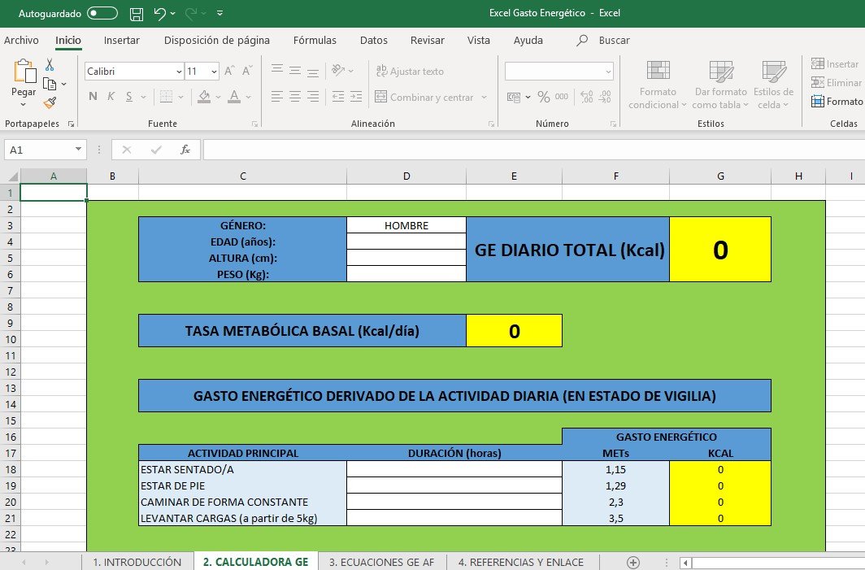Image resolution: width=865 pixels, height=570 pixels.
Task: Click the Font color A icon
Action: [234, 97]
